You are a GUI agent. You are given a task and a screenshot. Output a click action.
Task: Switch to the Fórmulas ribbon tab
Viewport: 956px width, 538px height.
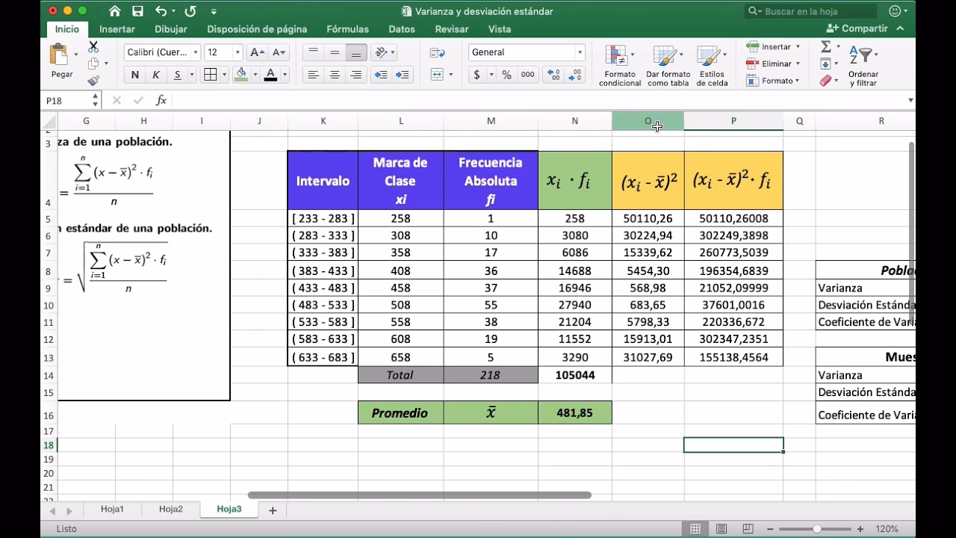(347, 29)
